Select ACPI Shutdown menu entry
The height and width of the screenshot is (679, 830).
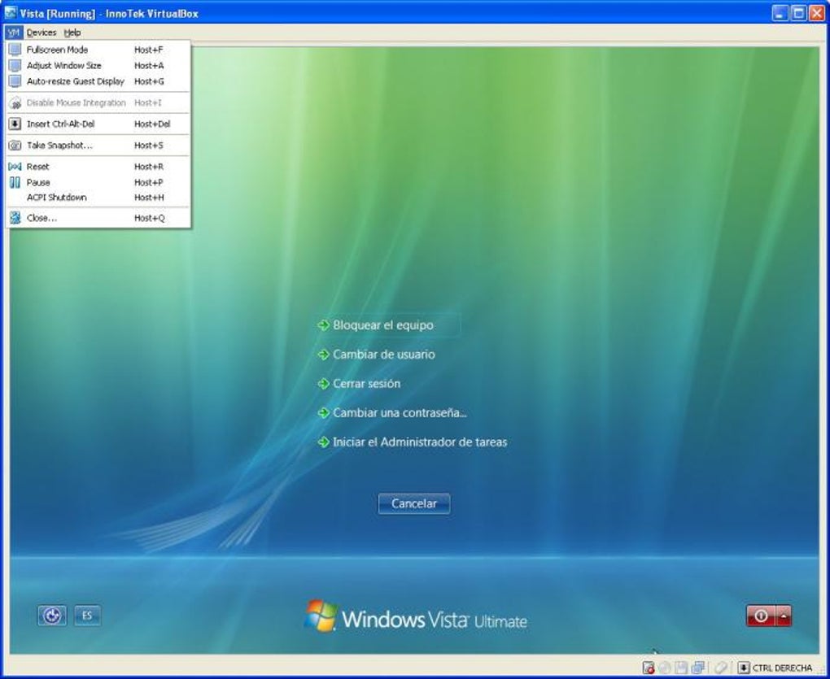(98, 198)
